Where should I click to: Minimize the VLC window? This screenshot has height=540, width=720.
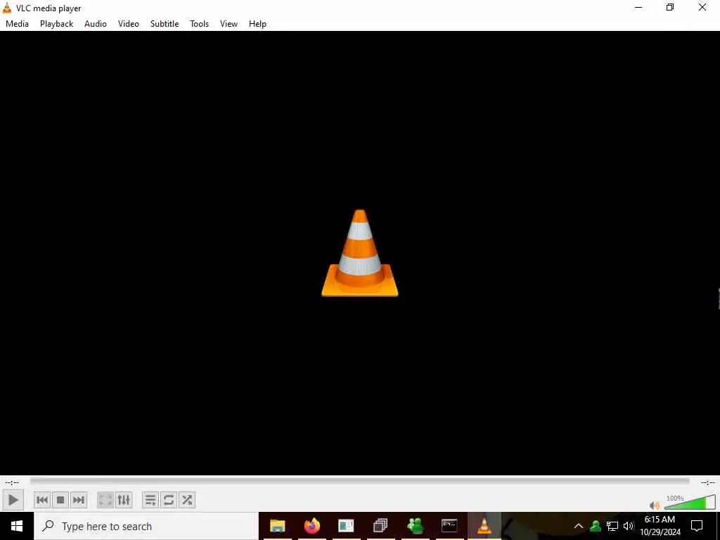638,7
